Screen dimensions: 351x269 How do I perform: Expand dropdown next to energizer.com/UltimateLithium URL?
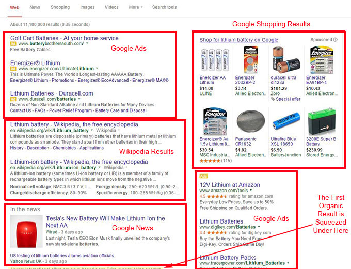tap(97, 68)
